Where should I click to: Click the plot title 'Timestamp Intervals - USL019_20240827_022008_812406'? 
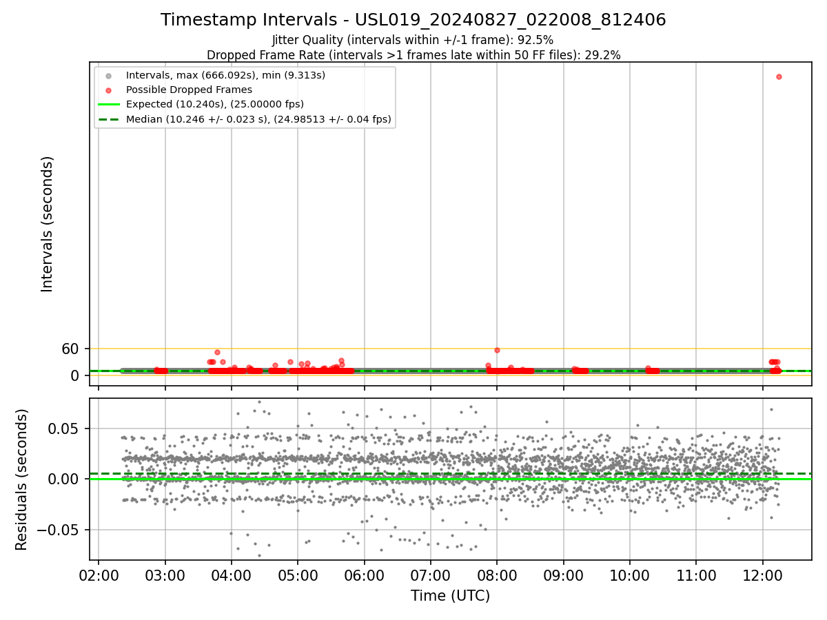[413, 20]
